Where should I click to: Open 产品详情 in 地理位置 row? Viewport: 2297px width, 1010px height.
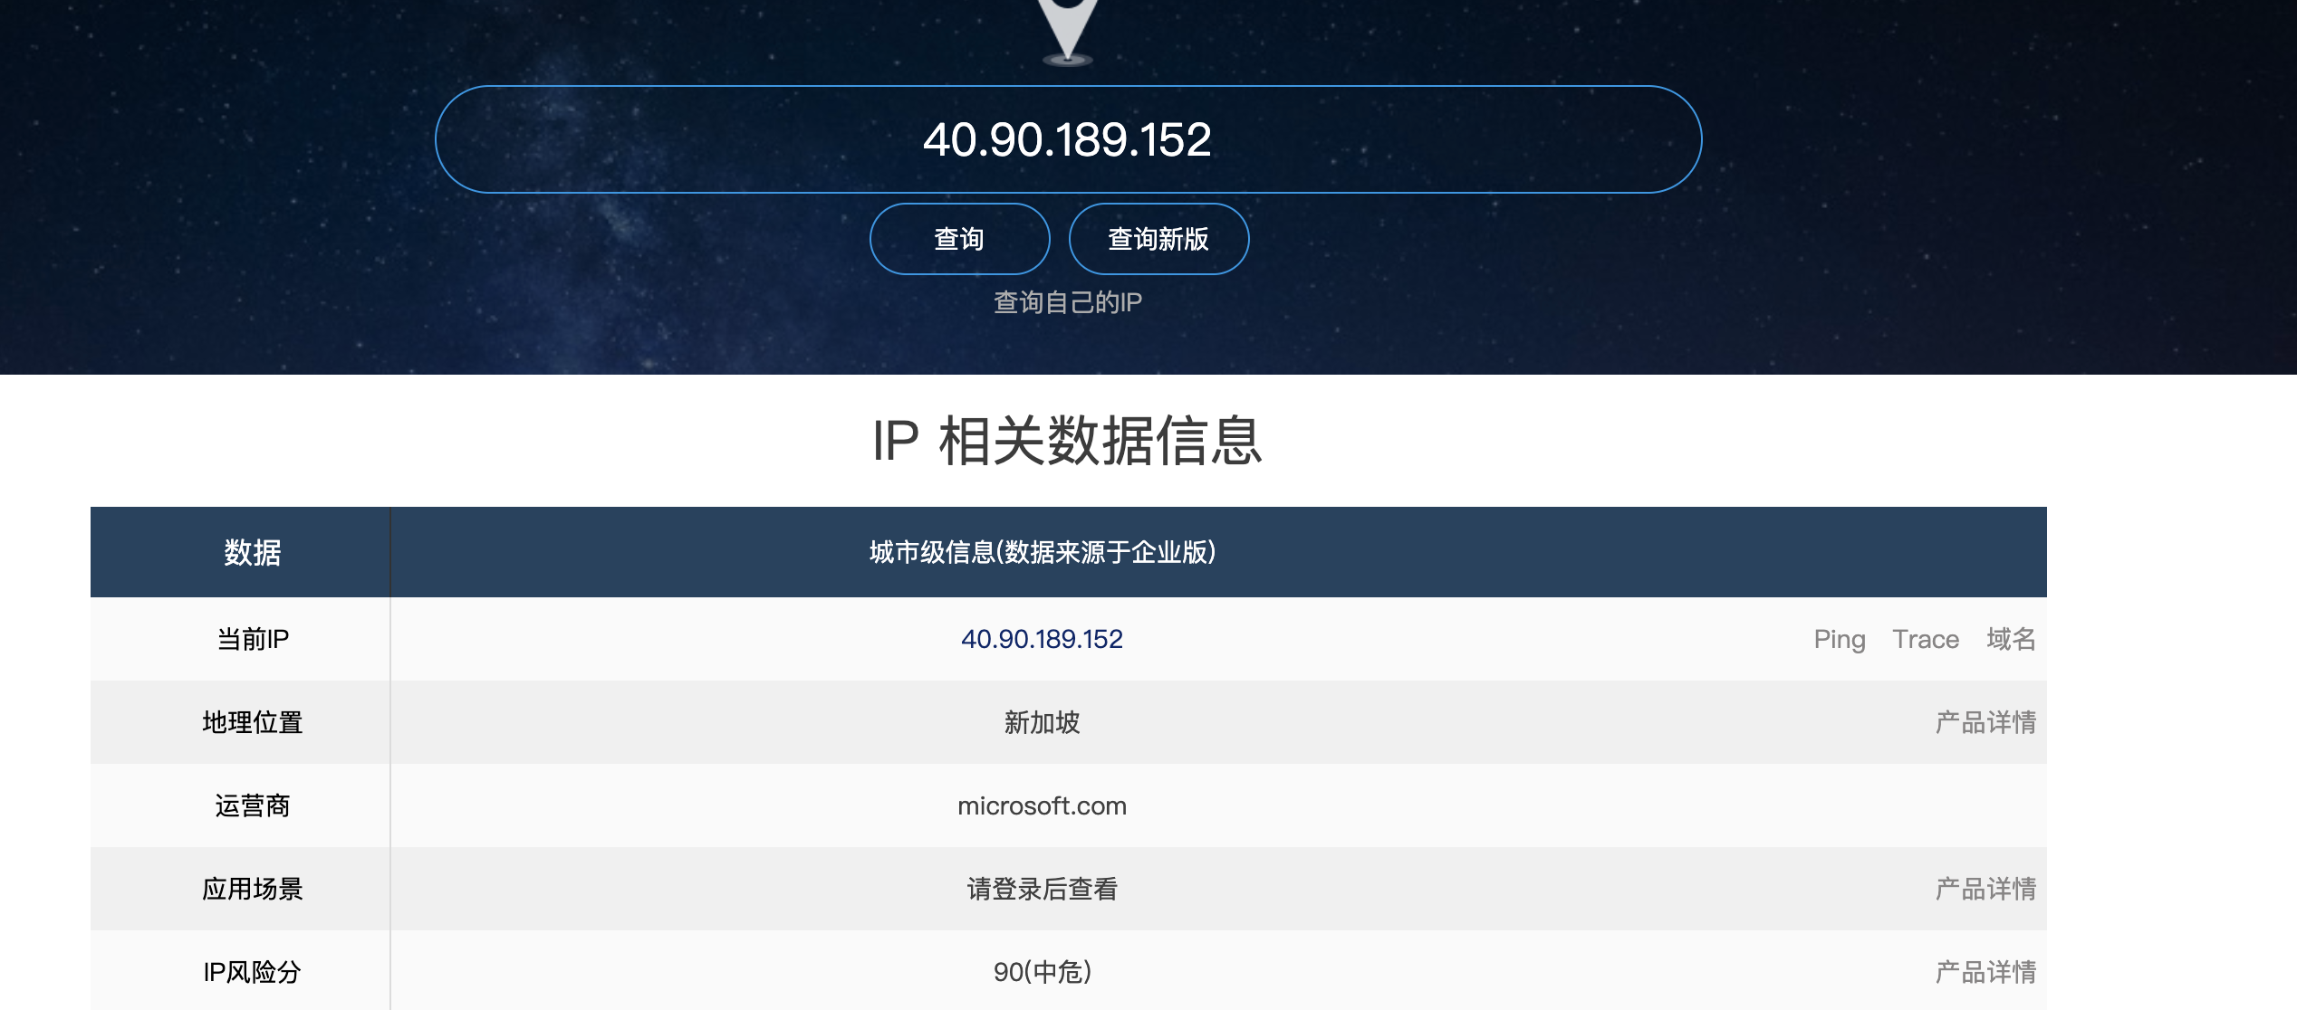point(1985,722)
